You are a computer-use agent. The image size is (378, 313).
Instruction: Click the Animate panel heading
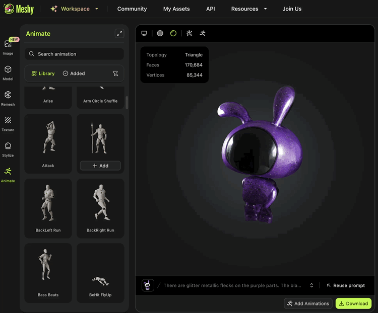38,34
